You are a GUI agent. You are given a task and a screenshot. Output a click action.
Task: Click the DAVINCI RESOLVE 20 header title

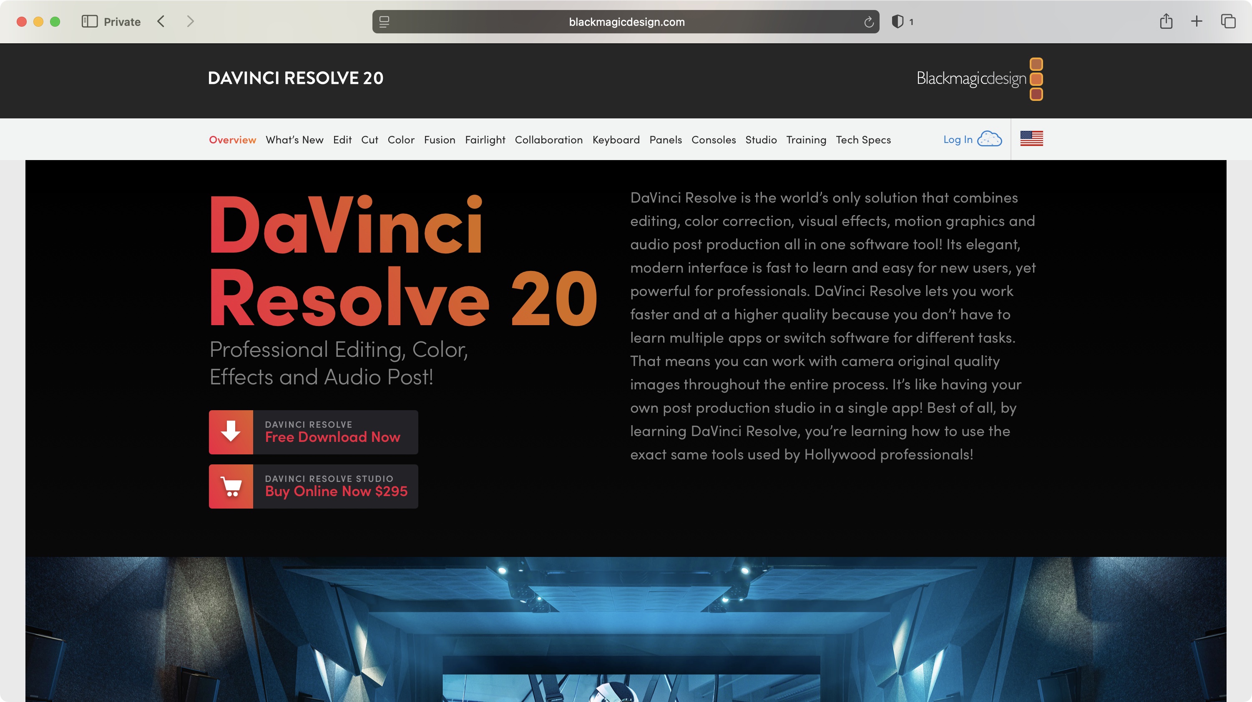point(296,78)
